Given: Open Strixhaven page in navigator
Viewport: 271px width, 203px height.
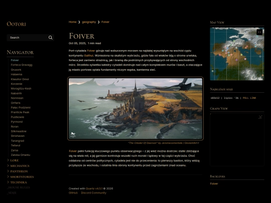Looking at the screenshot, I should click(x=18, y=136).
